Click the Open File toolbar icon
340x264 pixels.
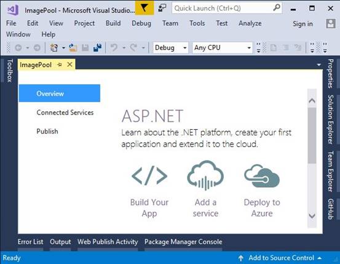tap(73, 47)
